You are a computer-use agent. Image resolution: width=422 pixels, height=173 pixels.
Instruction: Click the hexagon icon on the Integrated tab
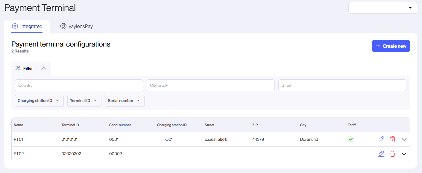click(15, 26)
